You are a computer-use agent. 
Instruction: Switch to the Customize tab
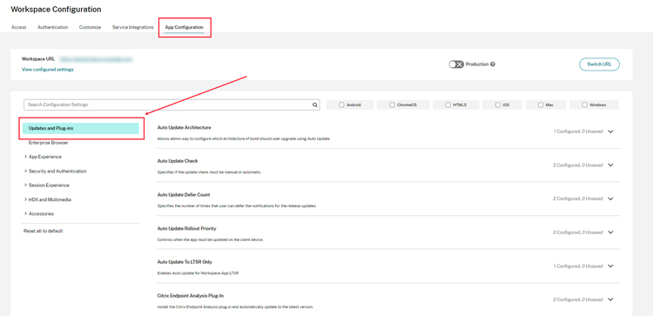(90, 27)
